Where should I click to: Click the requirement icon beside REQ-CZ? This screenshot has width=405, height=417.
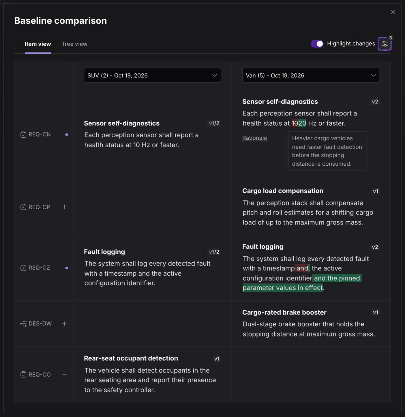click(x=23, y=268)
